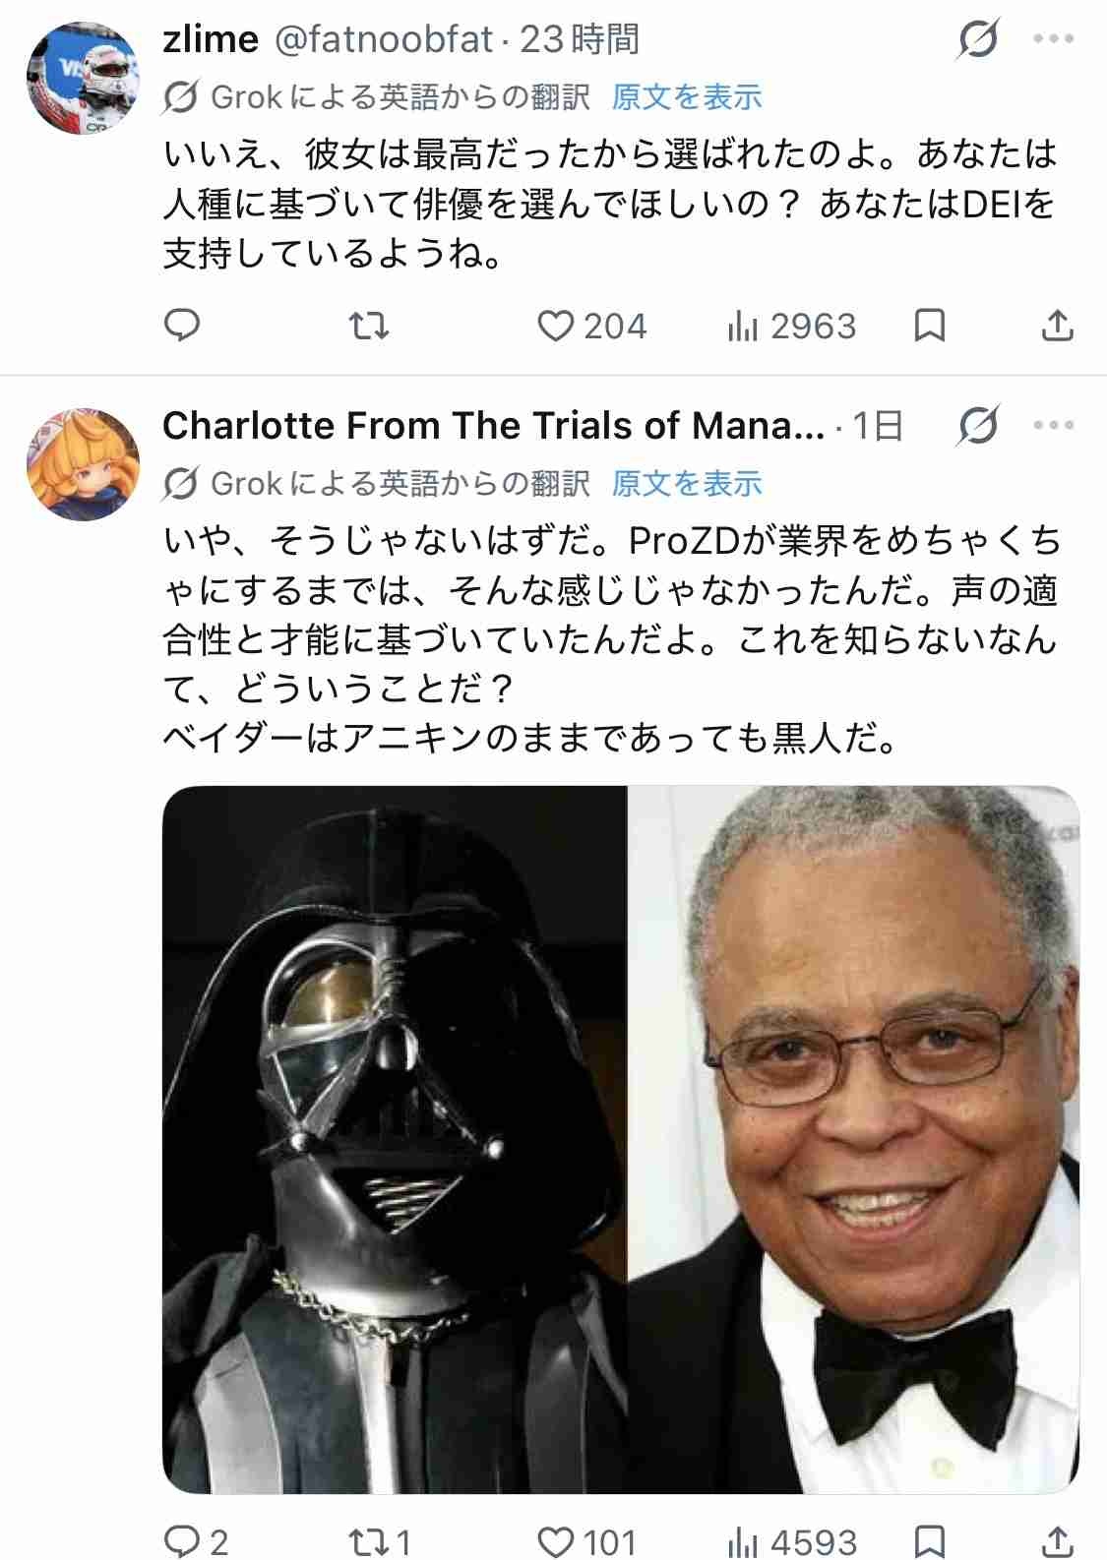The height and width of the screenshot is (1560, 1107).
Task: Open more options menu for zlime's tweet
Action: pos(1054,40)
